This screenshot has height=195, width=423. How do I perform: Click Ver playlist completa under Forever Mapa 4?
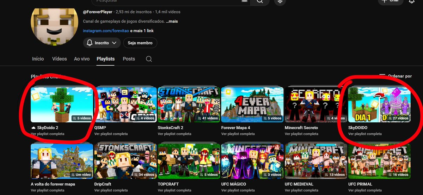238,134
